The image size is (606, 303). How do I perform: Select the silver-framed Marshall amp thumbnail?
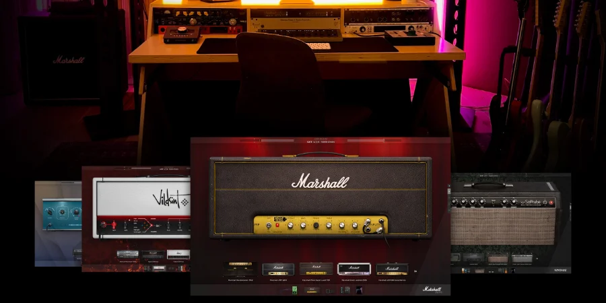354,269
